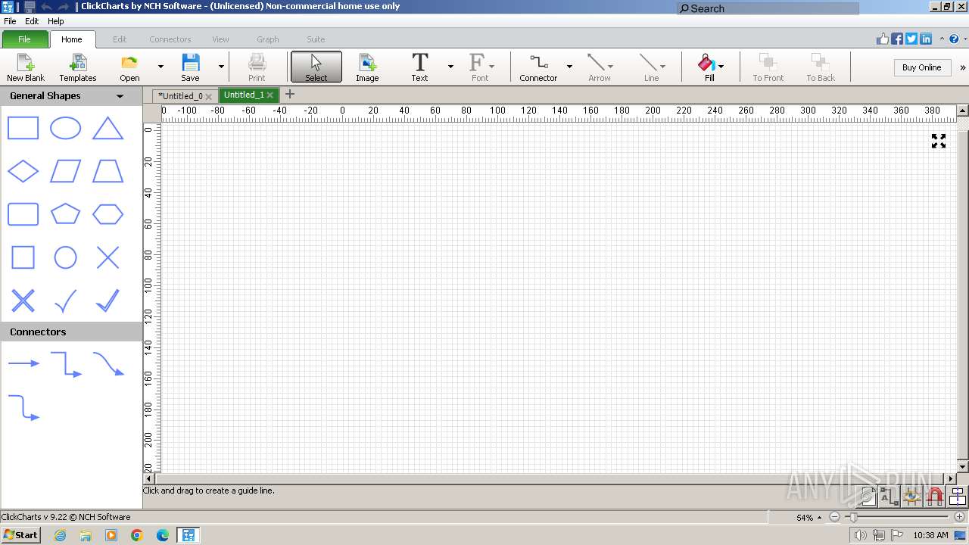Select the triangle shape
Viewport: 969px width, 545px height.
click(107, 129)
